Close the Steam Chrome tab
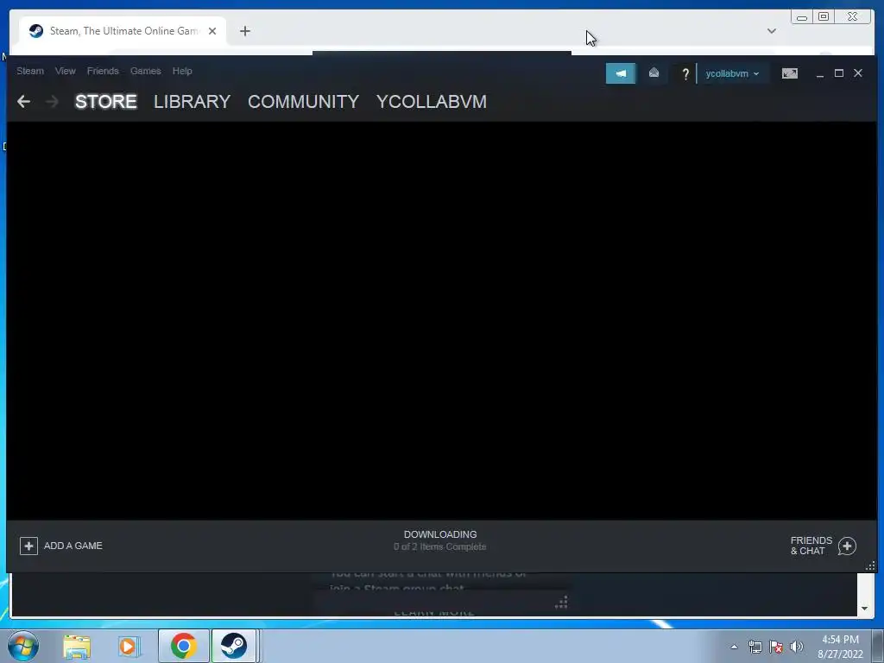 click(212, 31)
